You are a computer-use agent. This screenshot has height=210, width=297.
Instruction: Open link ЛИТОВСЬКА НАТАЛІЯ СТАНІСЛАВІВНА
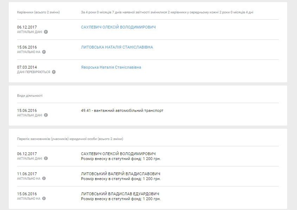click(117, 47)
